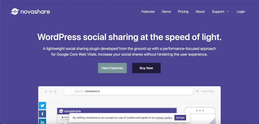
Task: Click the novashare.io mock address bar
Action: (x=128, y=91)
